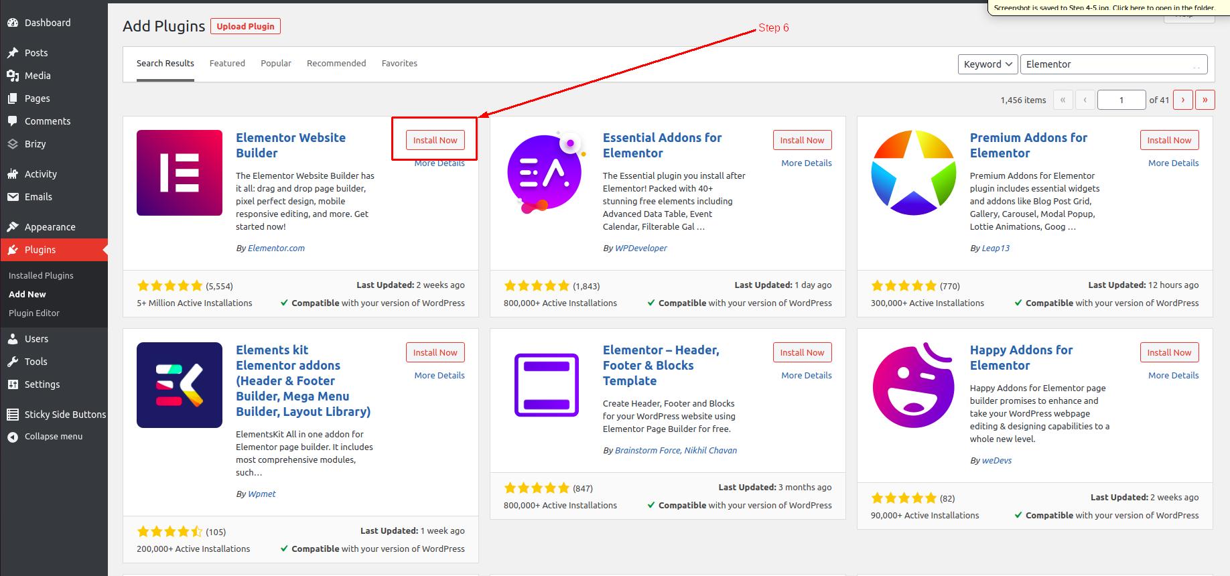The image size is (1230, 576).
Task: Click the Upload Plugin button
Action: pos(245,26)
